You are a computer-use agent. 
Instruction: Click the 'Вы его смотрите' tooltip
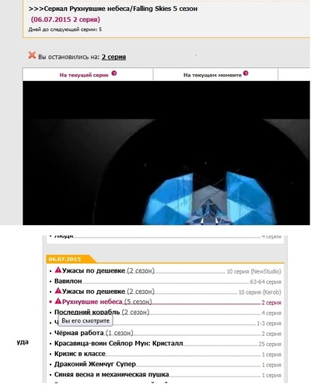point(86,321)
